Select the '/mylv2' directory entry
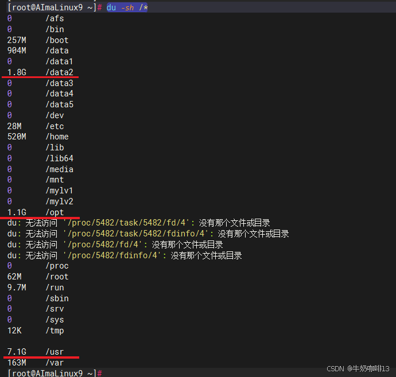Image resolution: width=396 pixels, height=377 pixels. click(59, 201)
